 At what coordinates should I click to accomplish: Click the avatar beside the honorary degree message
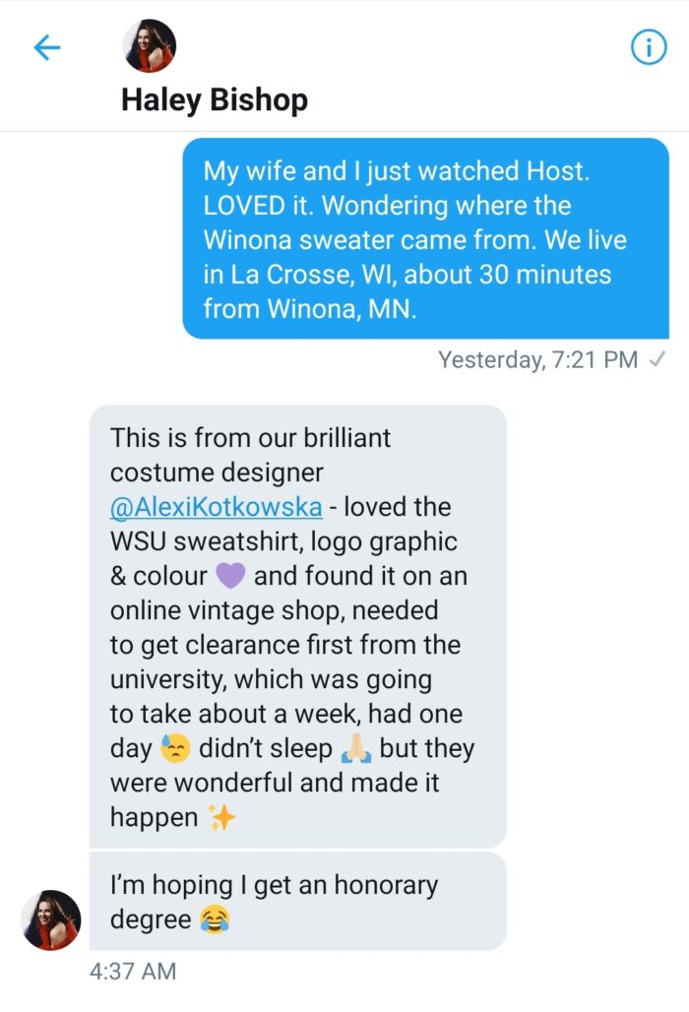pyautogui.click(x=51, y=920)
